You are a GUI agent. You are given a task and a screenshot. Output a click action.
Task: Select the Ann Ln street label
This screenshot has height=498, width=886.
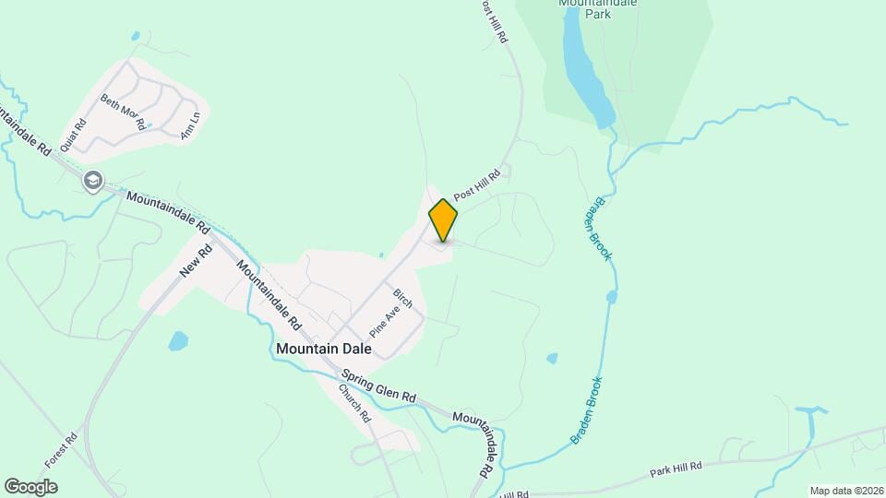(190, 126)
